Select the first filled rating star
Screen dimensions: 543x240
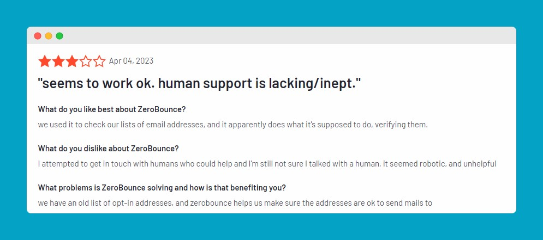click(44, 61)
